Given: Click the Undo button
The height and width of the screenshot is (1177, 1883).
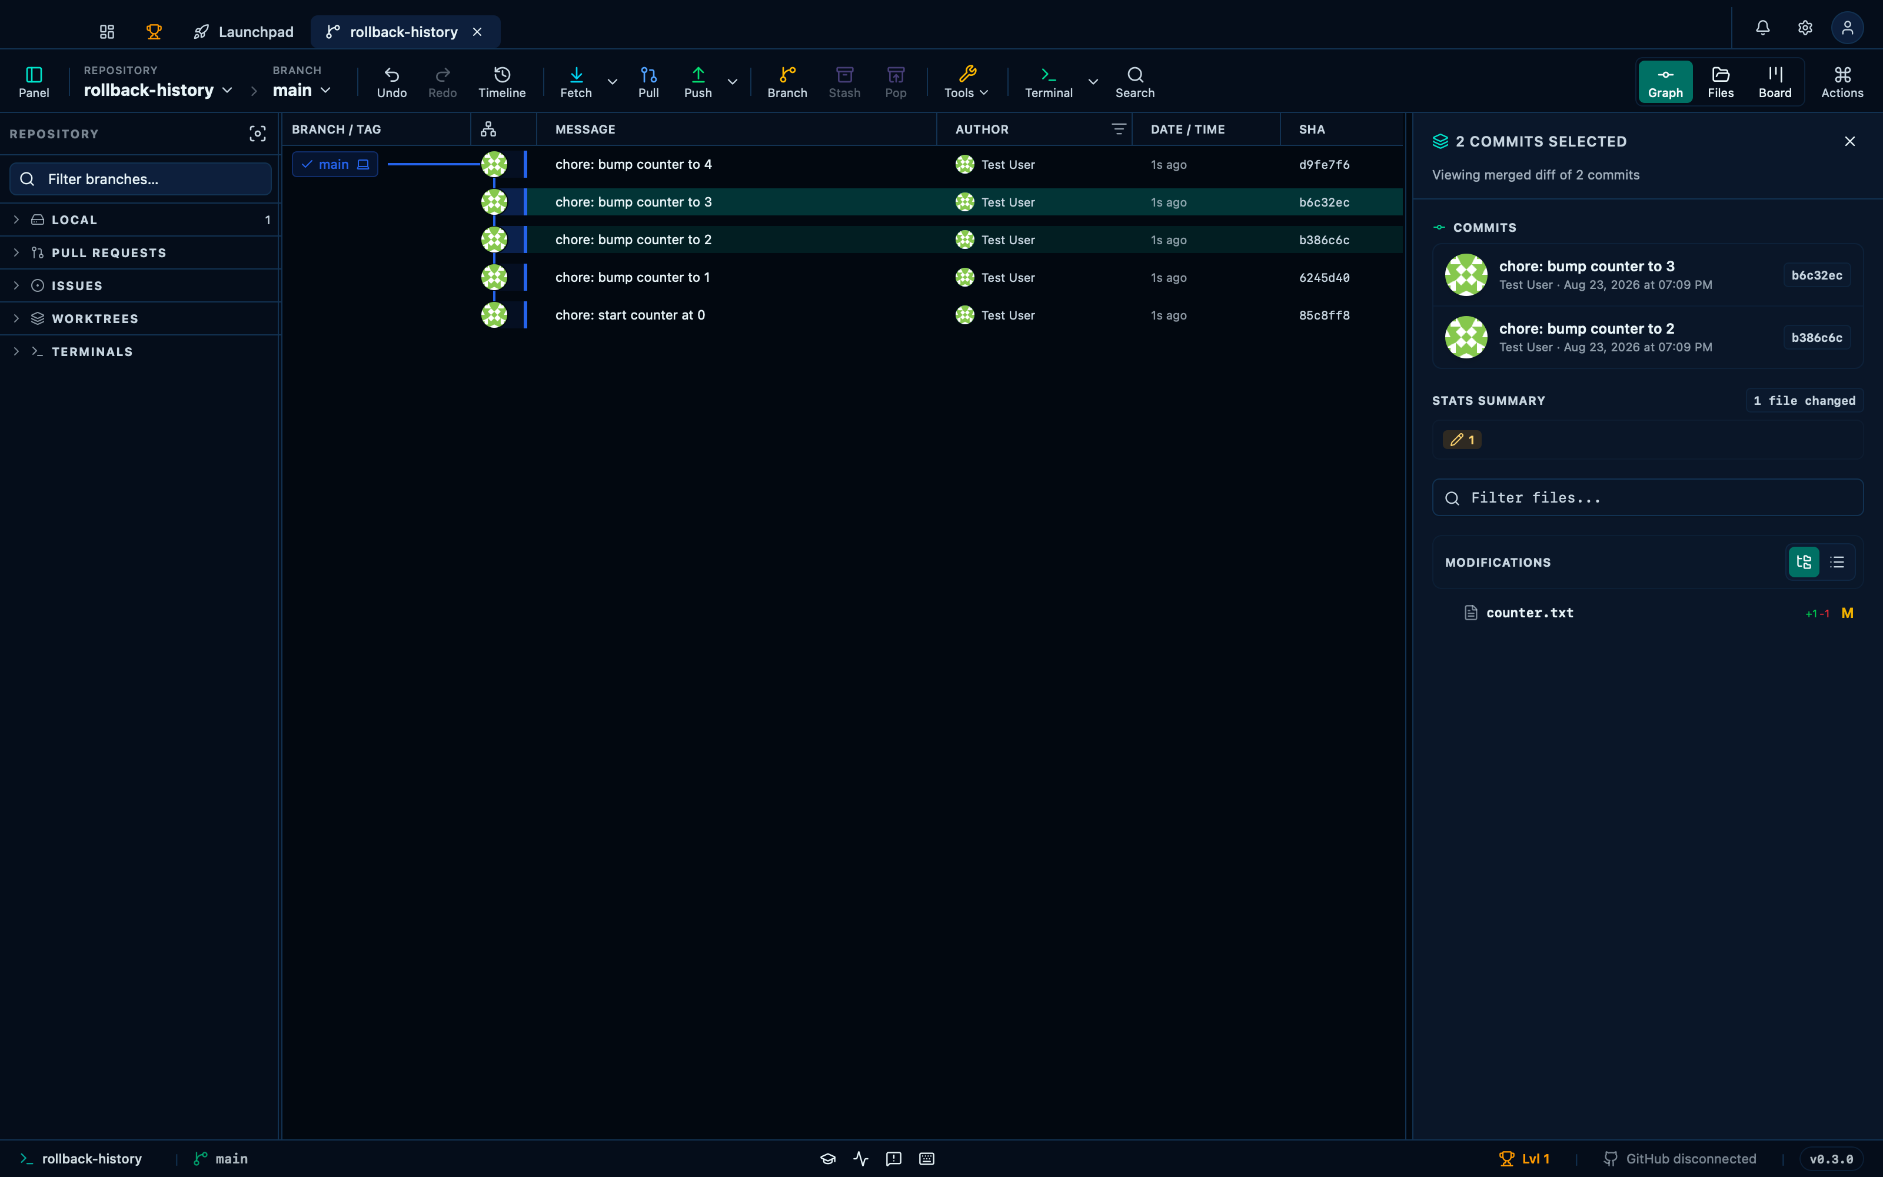Looking at the screenshot, I should click(391, 82).
